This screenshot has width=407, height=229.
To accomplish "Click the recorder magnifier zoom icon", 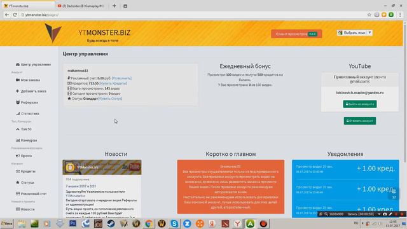I will 326,214.
